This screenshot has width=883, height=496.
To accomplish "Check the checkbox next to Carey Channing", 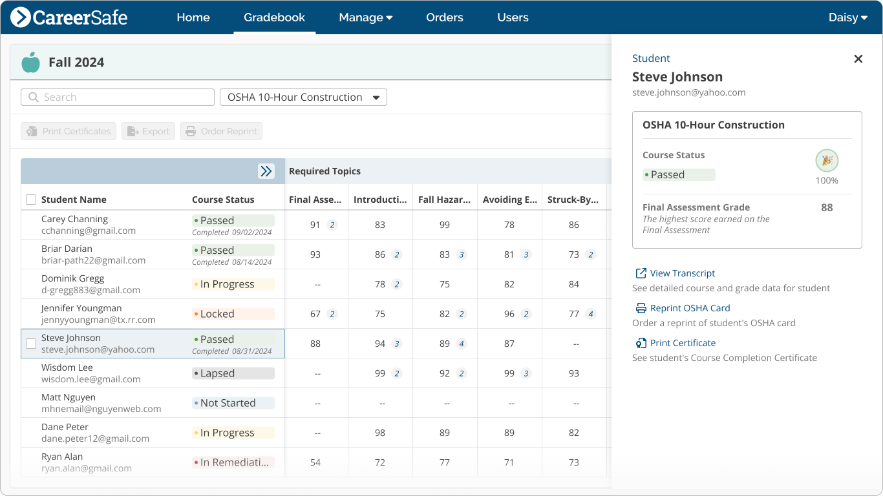I will point(31,224).
